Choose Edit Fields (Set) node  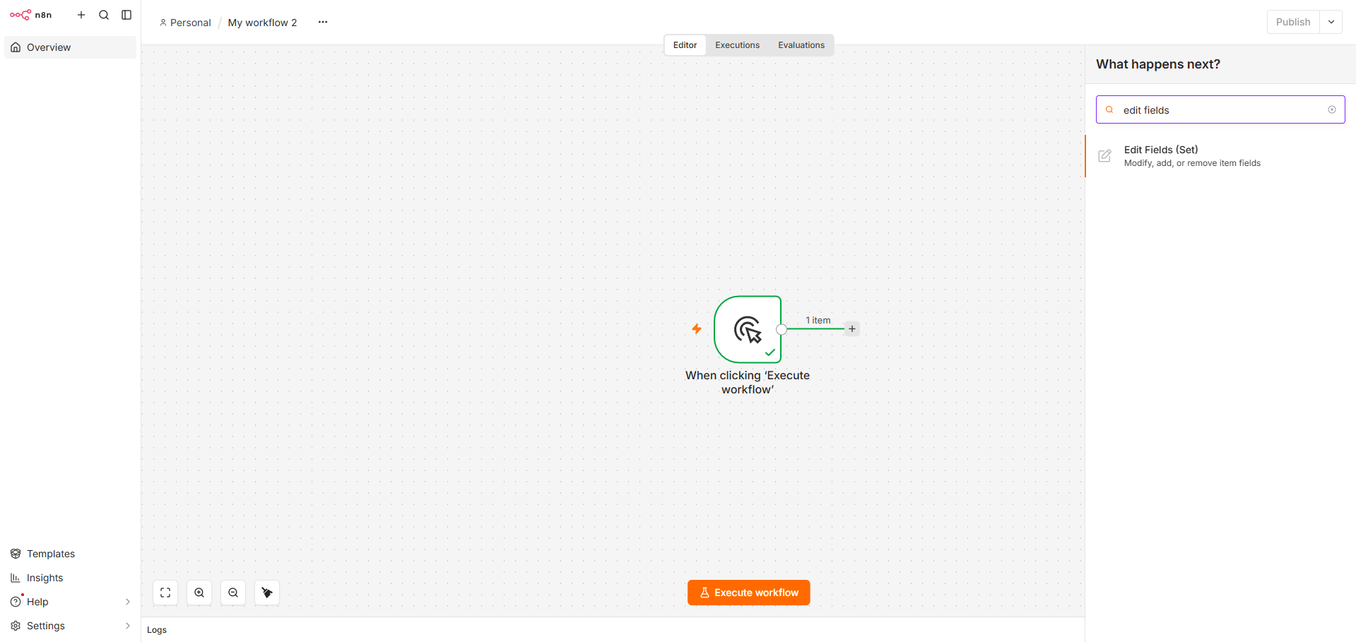pos(1220,156)
